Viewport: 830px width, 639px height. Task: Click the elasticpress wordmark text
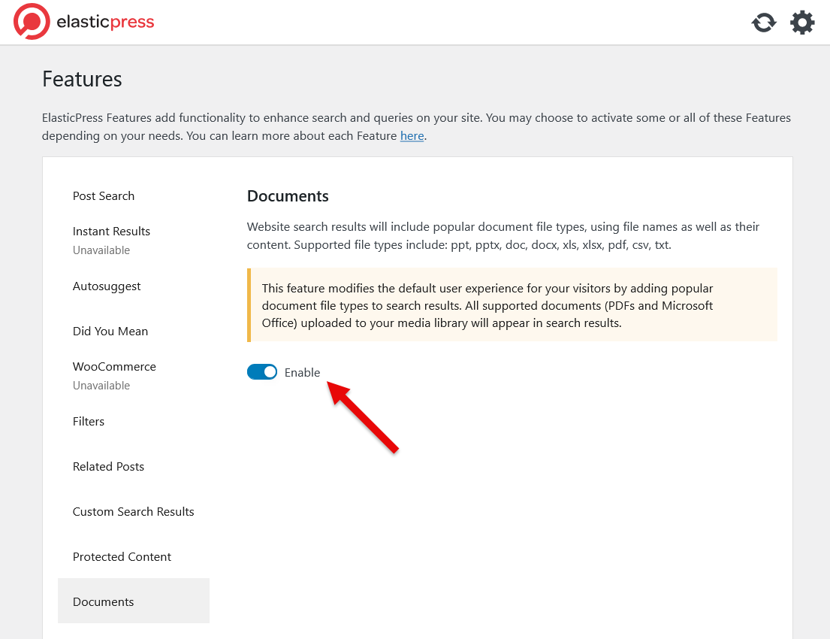tap(105, 23)
